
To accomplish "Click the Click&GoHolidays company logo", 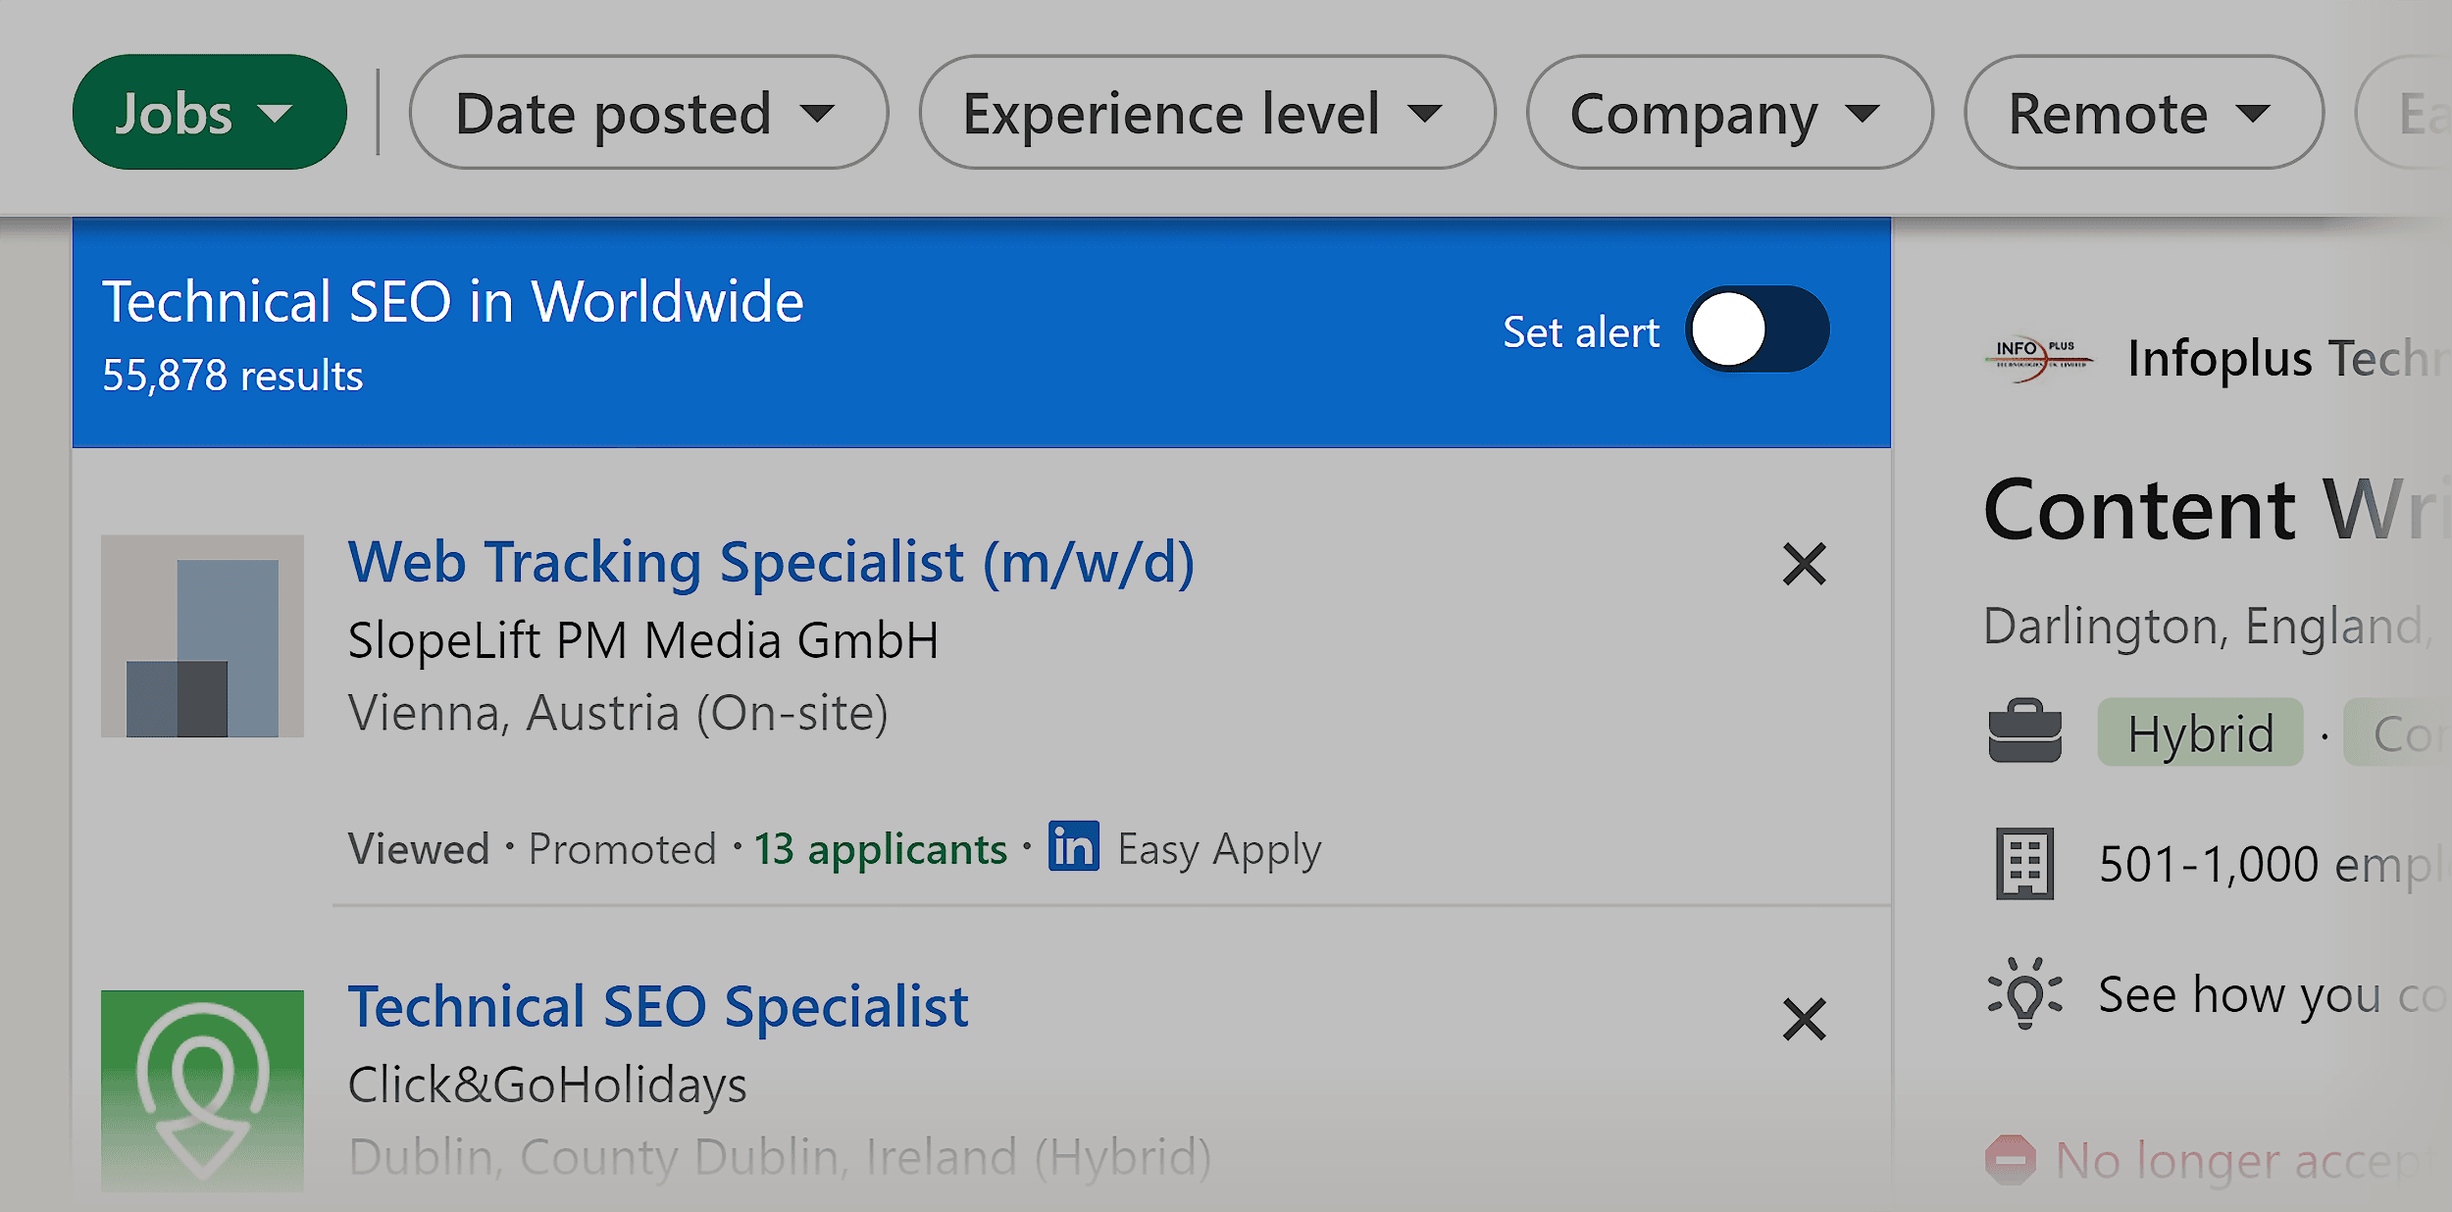I will tap(202, 1088).
